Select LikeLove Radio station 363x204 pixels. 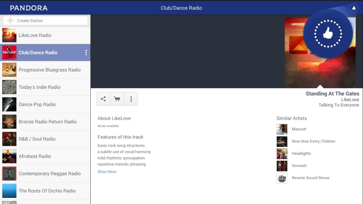(45, 35)
